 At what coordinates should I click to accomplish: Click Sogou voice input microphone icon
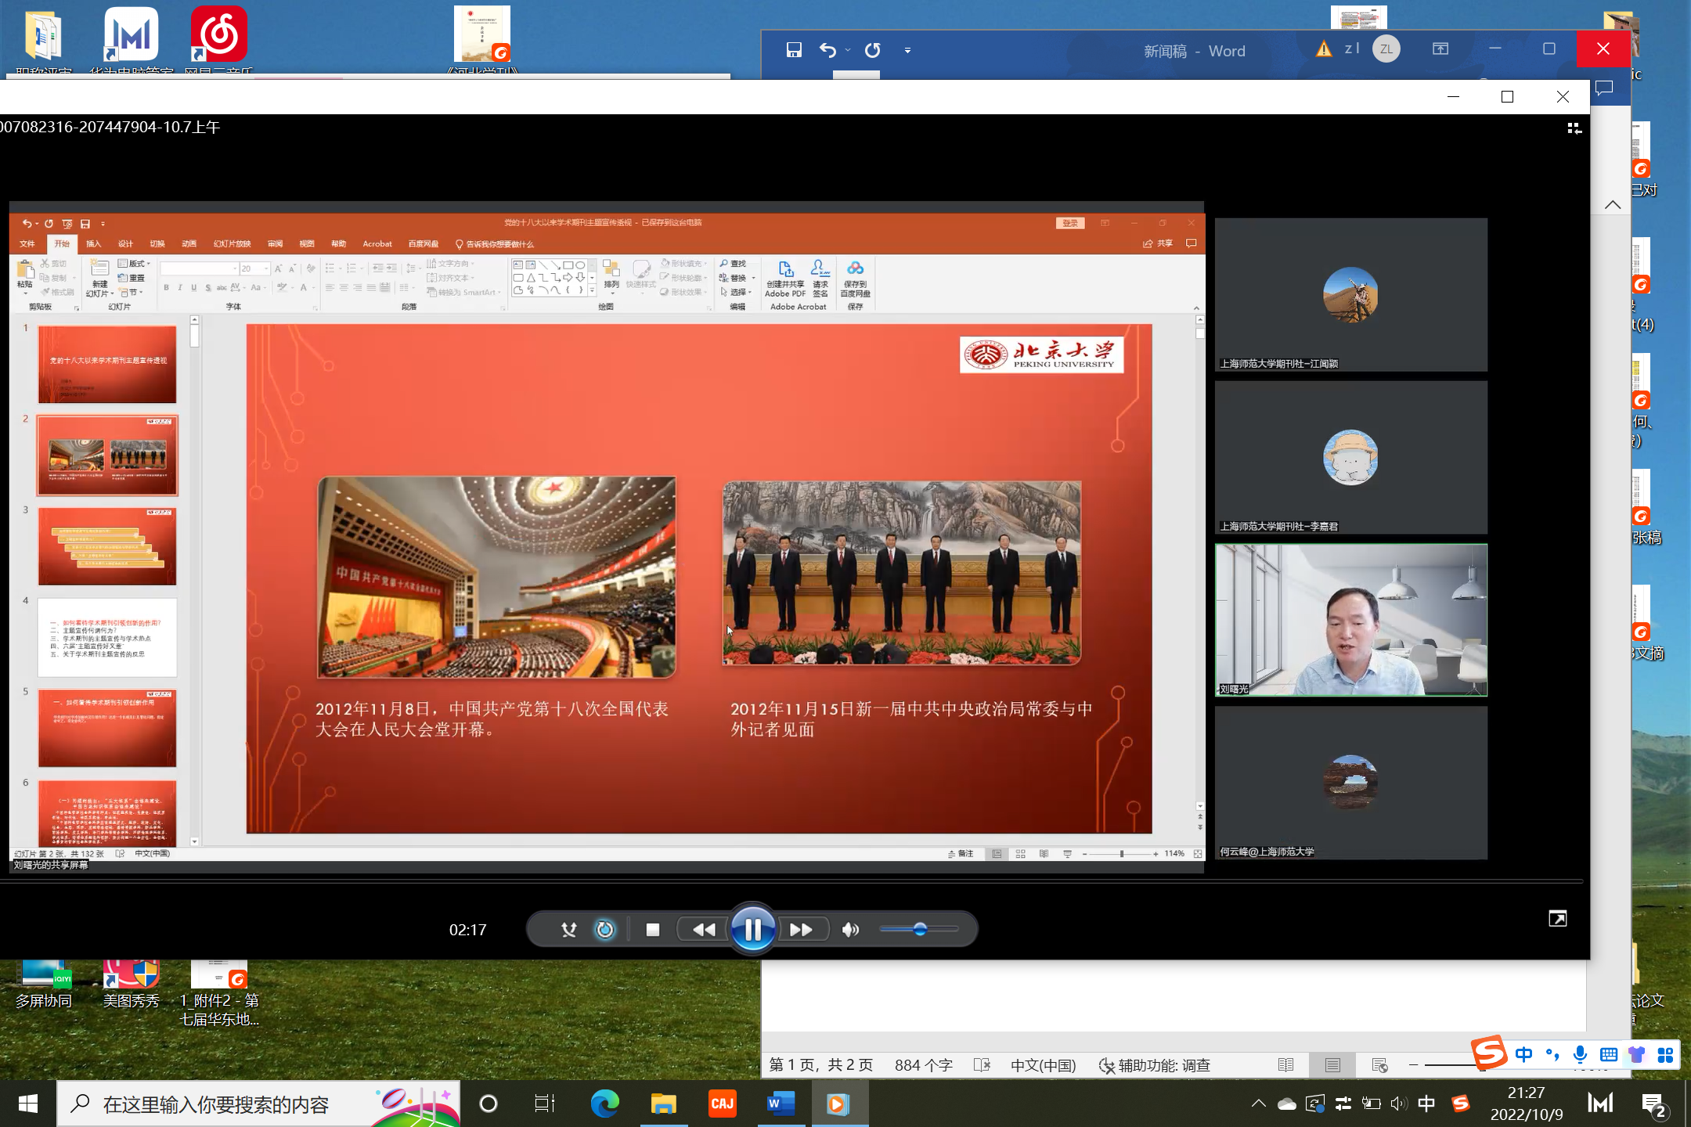pyautogui.click(x=1580, y=1055)
